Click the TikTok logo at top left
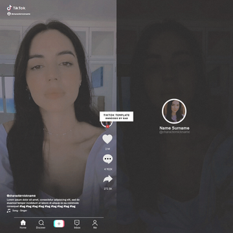This screenshot has width=233, height=233. [16, 8]
